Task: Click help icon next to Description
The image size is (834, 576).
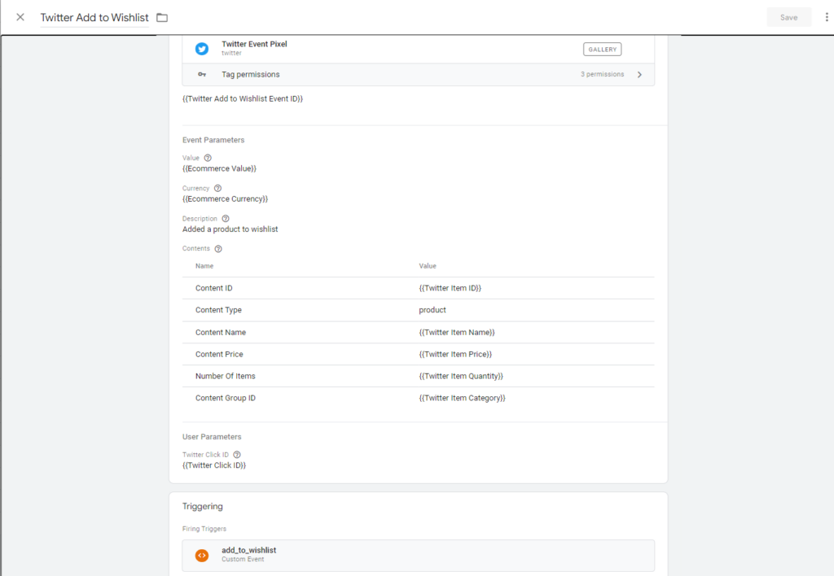Action: point(226,219)
